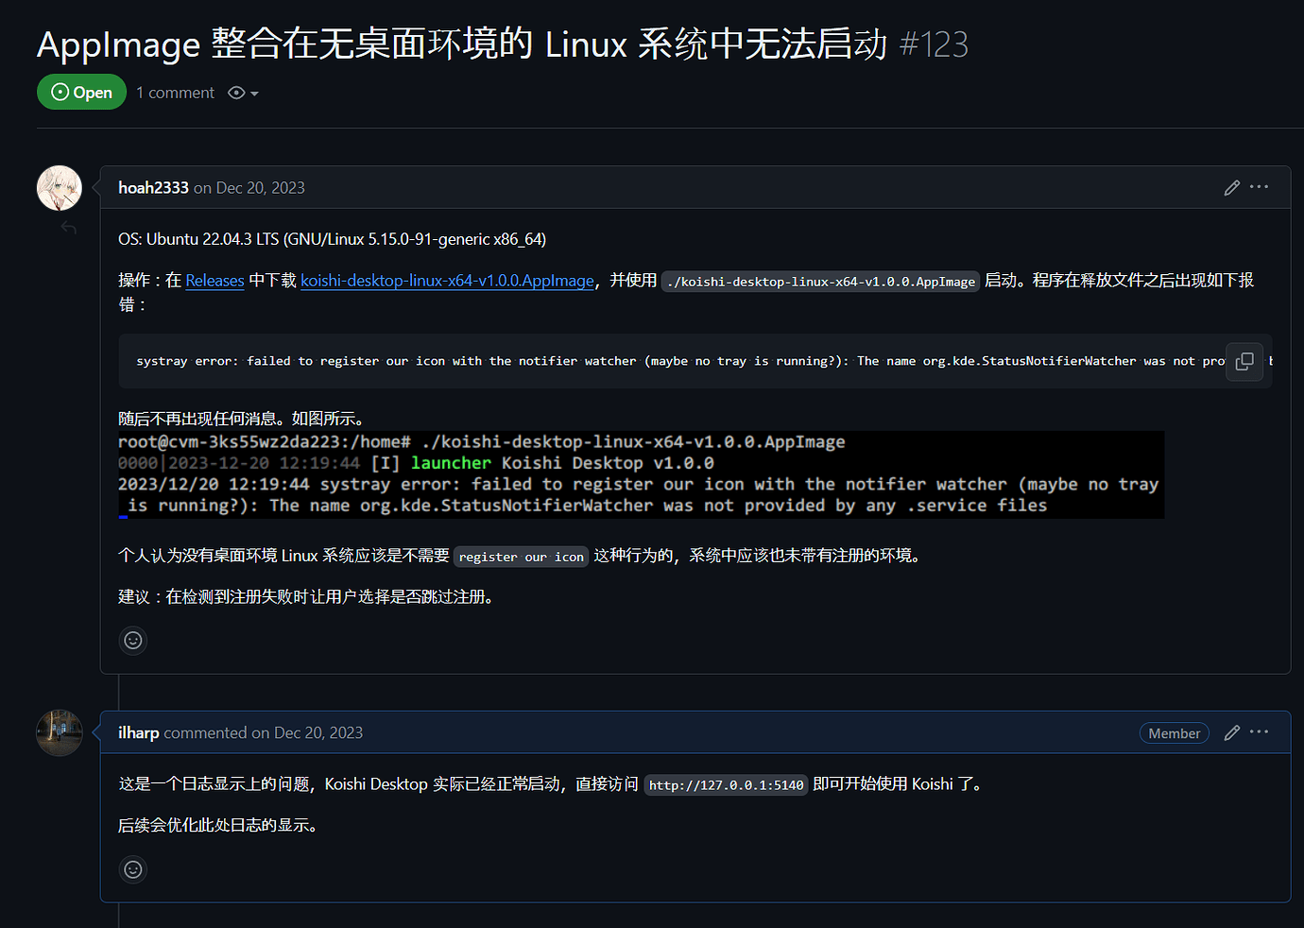
Task: Click the issue number #123 in the title
Action: [x=934, y=44]
